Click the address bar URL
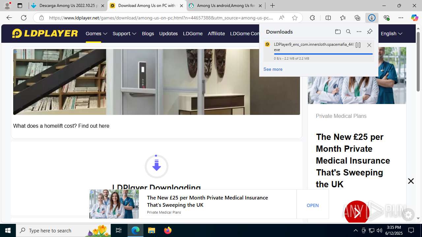Image resolution: width=422 pixels, height=237 pixels. 161,18
